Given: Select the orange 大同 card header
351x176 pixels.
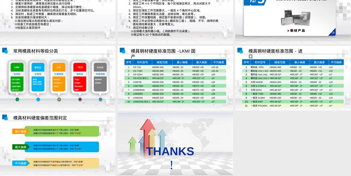Looking at the screenshot, I should point(59,68).
